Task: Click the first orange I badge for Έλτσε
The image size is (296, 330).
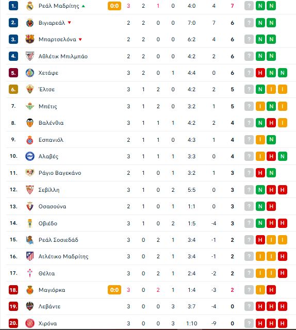Action: [271, 89]
